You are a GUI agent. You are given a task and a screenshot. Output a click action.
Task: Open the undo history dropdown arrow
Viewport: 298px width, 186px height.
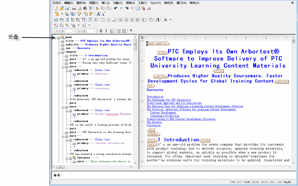[121, 8]
